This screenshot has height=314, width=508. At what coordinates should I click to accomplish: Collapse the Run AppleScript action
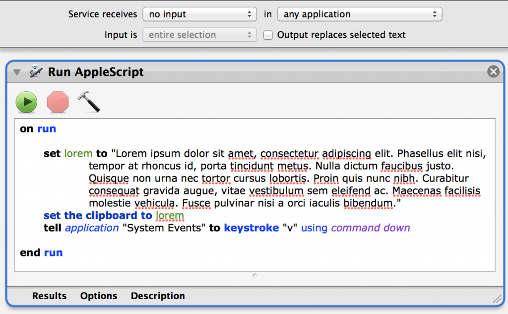(x=16, y=71)
